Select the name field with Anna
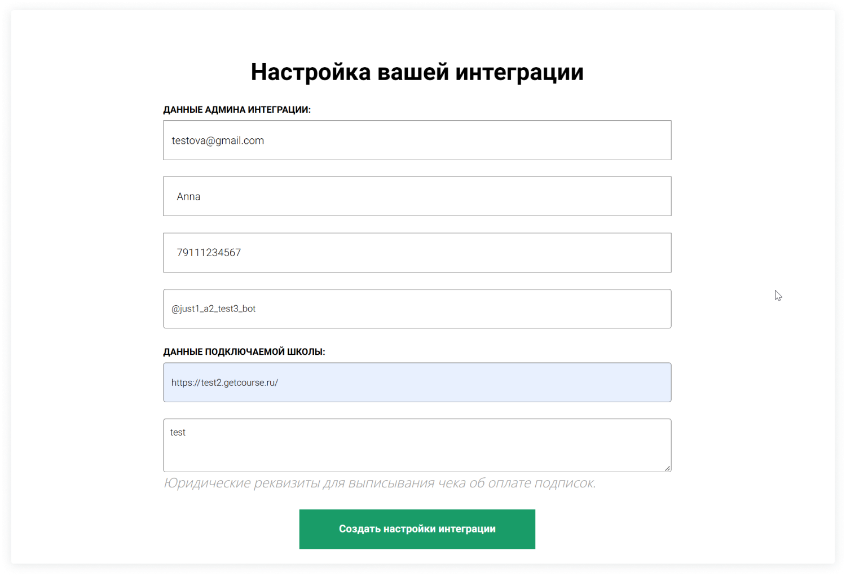 click(417, 196)
